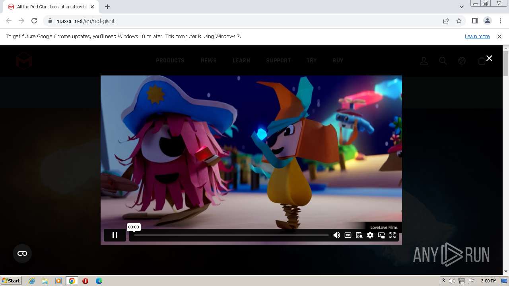
Task: Open the taskbar clock 3:00 PM
Action: pyautogui.click(x=488, y=281)
